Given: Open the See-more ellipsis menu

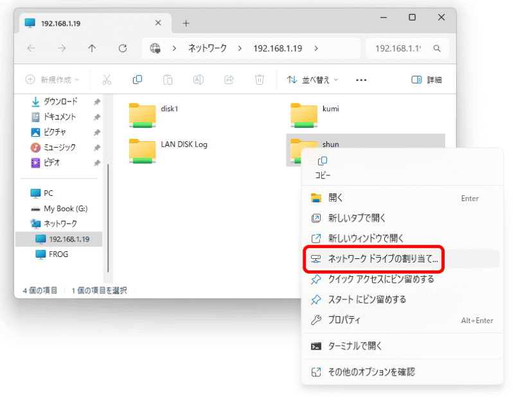Looking at the screenshot, I should pyautogui.click(x=360, y=80).
